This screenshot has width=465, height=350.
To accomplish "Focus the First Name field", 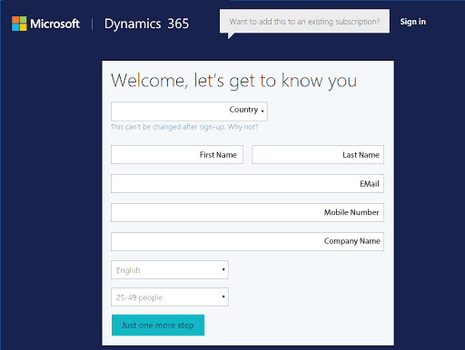I will pyautogui.click(x=177, y=155).
